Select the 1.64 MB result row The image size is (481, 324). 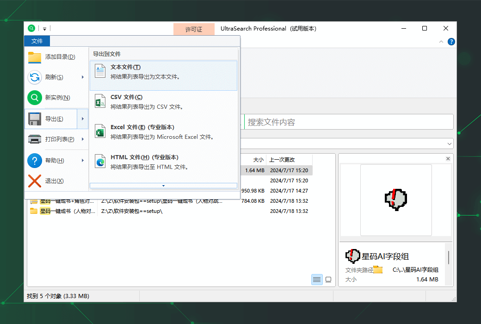[x=277, y=170]
